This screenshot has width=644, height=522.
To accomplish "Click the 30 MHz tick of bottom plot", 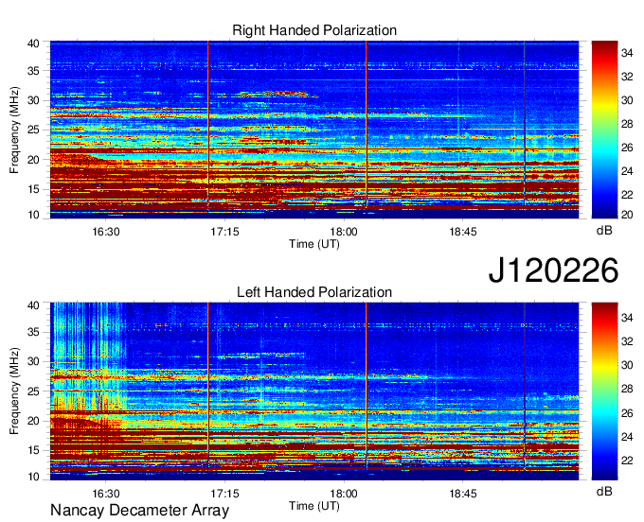I will 34,361.
